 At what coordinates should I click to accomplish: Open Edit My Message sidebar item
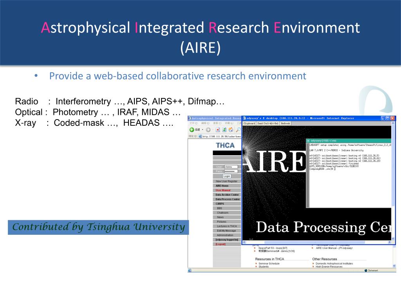pos(226,230)
